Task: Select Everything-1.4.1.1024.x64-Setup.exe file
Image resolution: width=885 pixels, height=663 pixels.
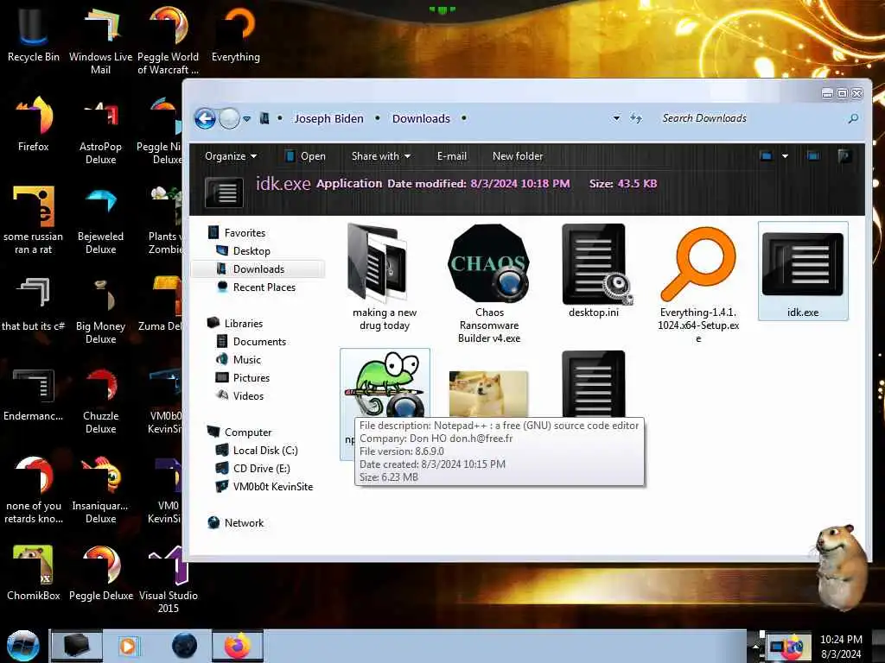Action: (698, 283)
